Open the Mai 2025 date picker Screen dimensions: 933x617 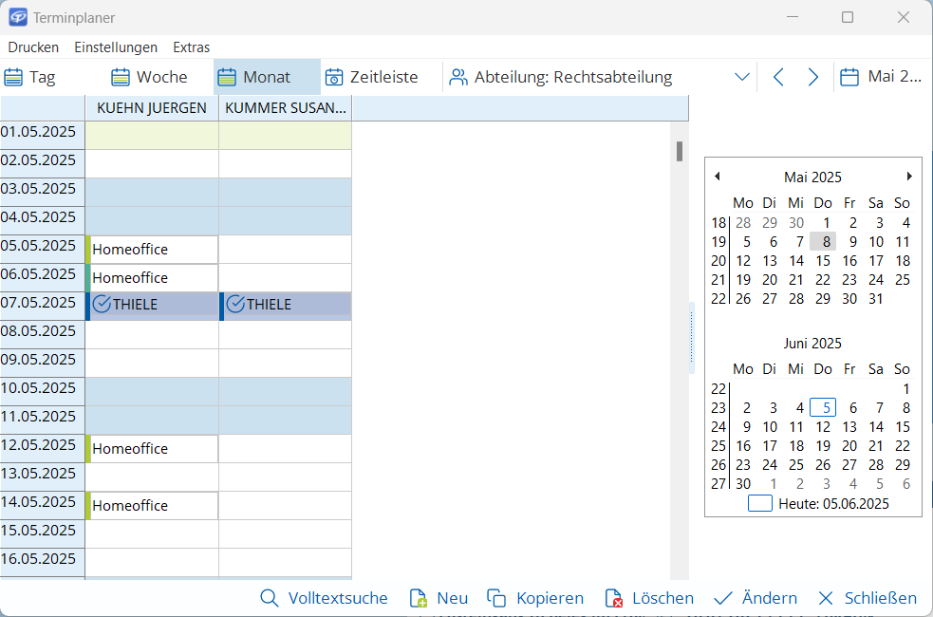tap(882, 77)
